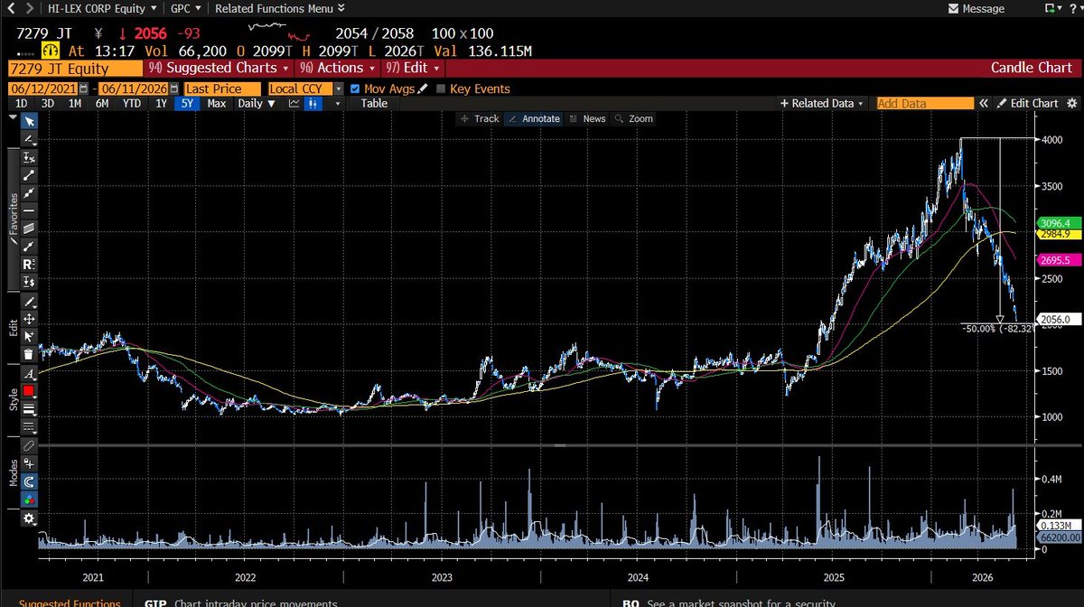Image resolution: width=1084 pixels, height=607 pixels.
Task: Switch to Table view
Action: [374, 103]
